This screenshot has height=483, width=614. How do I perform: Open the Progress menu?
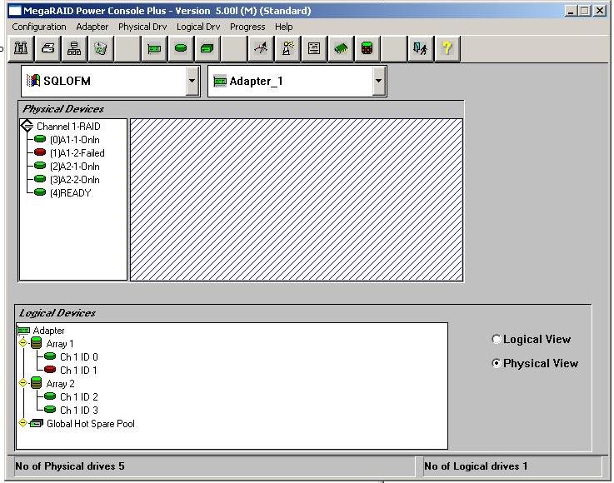(247, 27)
